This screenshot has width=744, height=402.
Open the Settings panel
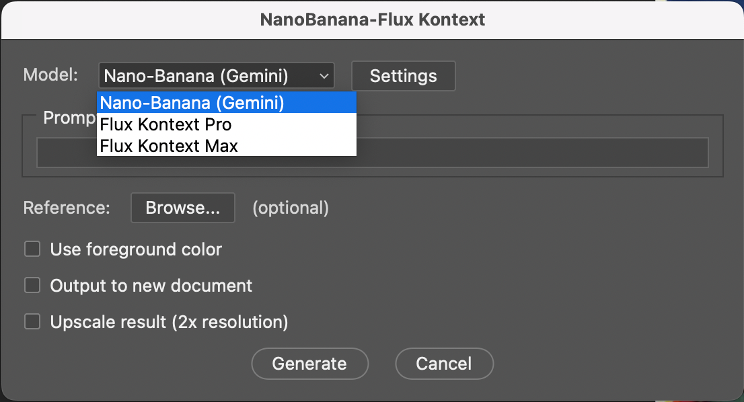[403, 75]
